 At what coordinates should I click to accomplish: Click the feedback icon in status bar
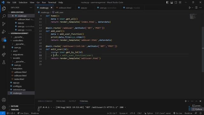coord(196,113)
